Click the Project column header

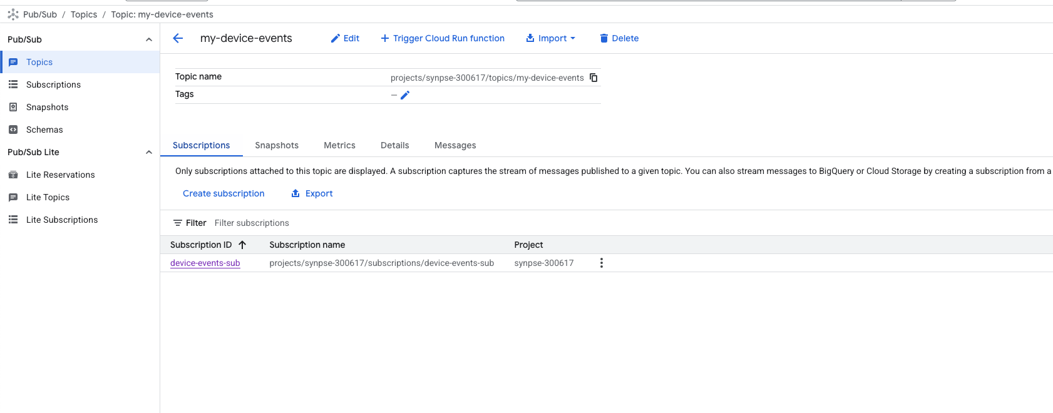[528, 245]
